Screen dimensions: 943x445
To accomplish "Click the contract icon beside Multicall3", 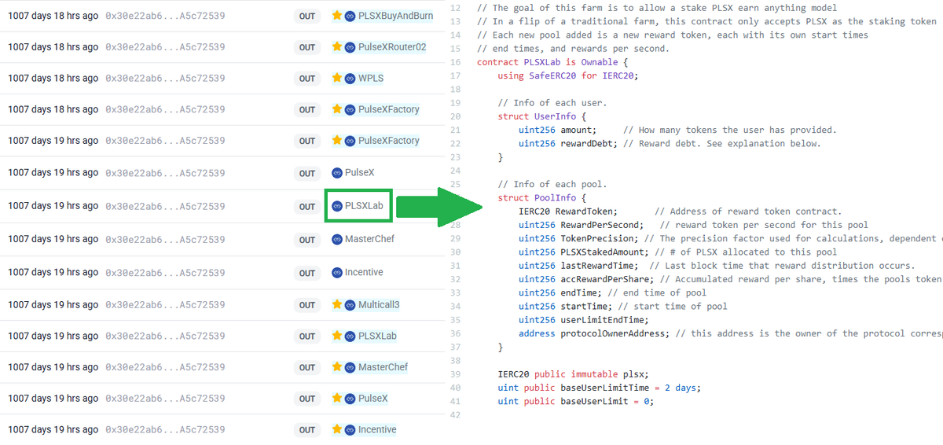I will (x=350, y=304).
